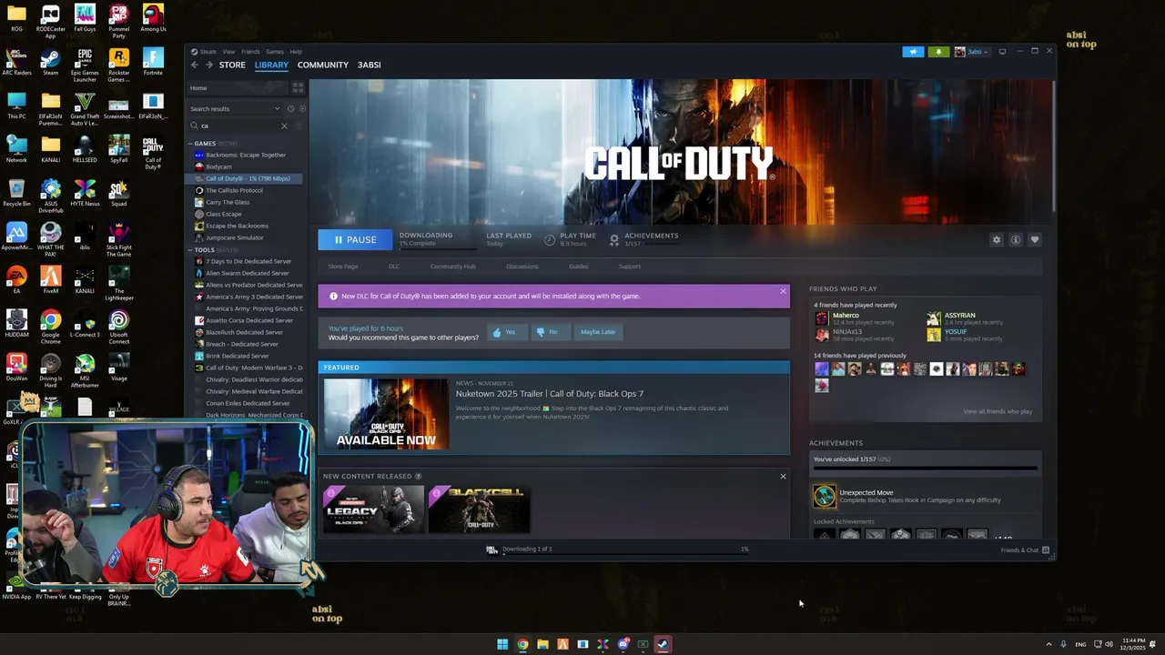Screen dimensions: 1165x655
Task: Open the Steam announcements megaphone icon
Action: tap(913, 52)
